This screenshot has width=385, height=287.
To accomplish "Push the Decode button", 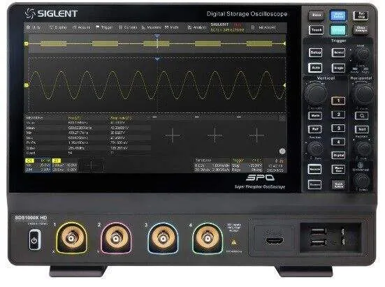I will click(x=315, y=169).
